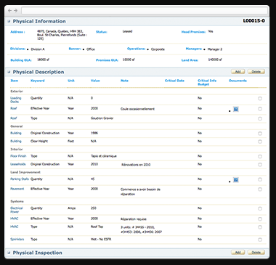Viewport: 276px width, 265px height.
Task: Click the L00015-0 record identifier
Action: [x=254, y=21]
